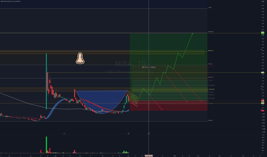267x157 pixels.
Task: Click "Jul" on the time axis
Action: (x=30, y=156)
